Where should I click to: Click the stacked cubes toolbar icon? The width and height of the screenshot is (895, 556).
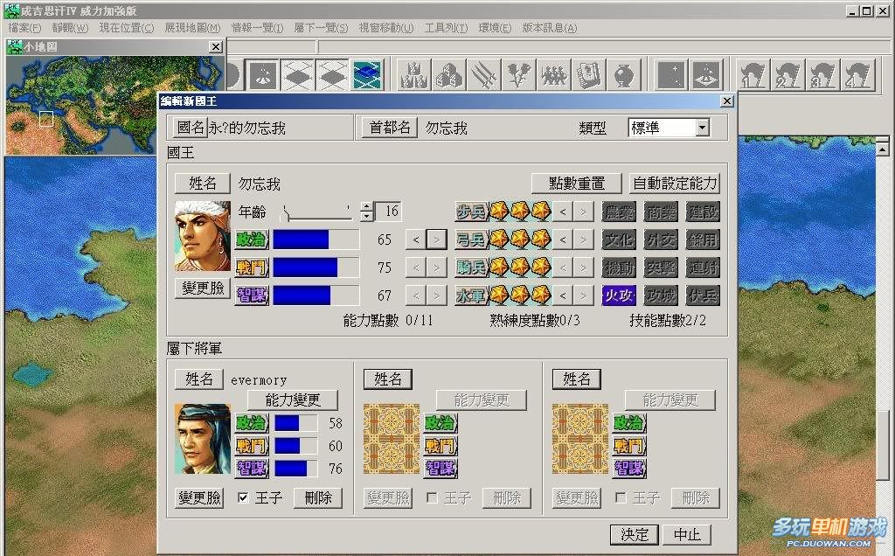pos(448,75)
